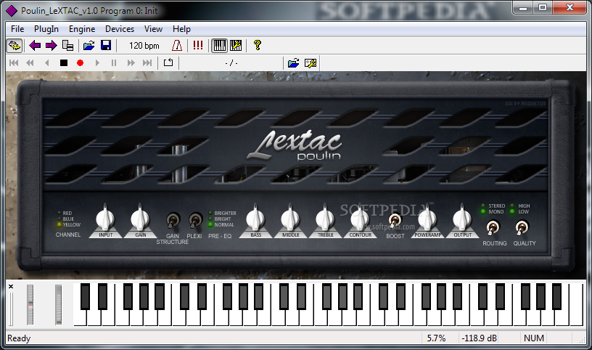The height and width of the screenshot is (350, 592).
Task: Click the OUTPUT knob
Action: pos(462,217)
